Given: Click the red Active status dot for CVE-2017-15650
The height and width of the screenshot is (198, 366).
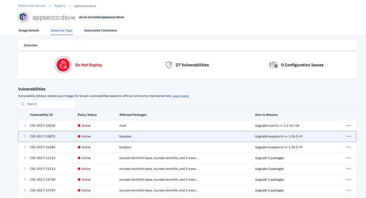Looking at the screenshot, I should coord(79,126).
